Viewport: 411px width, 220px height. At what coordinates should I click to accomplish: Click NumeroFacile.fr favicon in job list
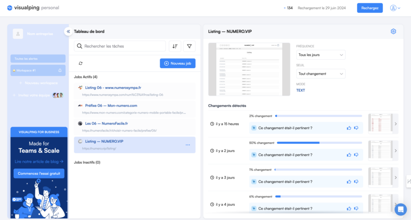pos(80,123)
